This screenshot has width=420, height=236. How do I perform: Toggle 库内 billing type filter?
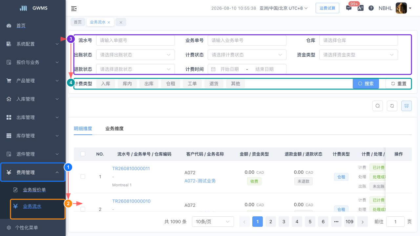(x=127, y=84)
